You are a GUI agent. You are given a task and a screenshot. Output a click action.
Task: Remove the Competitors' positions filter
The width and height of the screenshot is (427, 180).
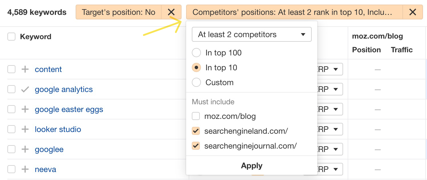coord(413,12)
